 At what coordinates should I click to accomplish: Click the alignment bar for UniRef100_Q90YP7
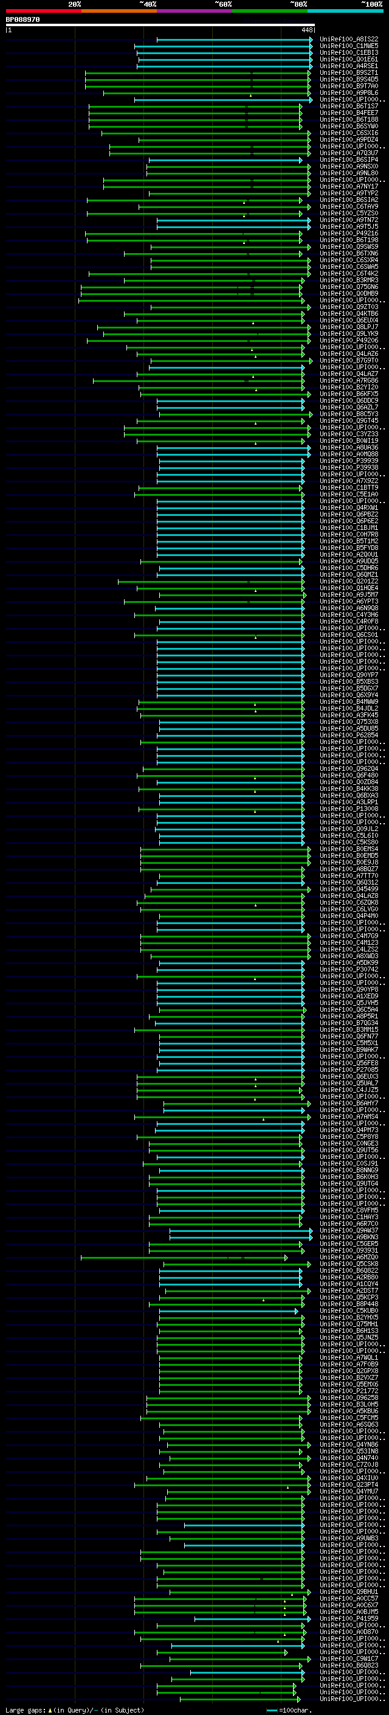231,676
